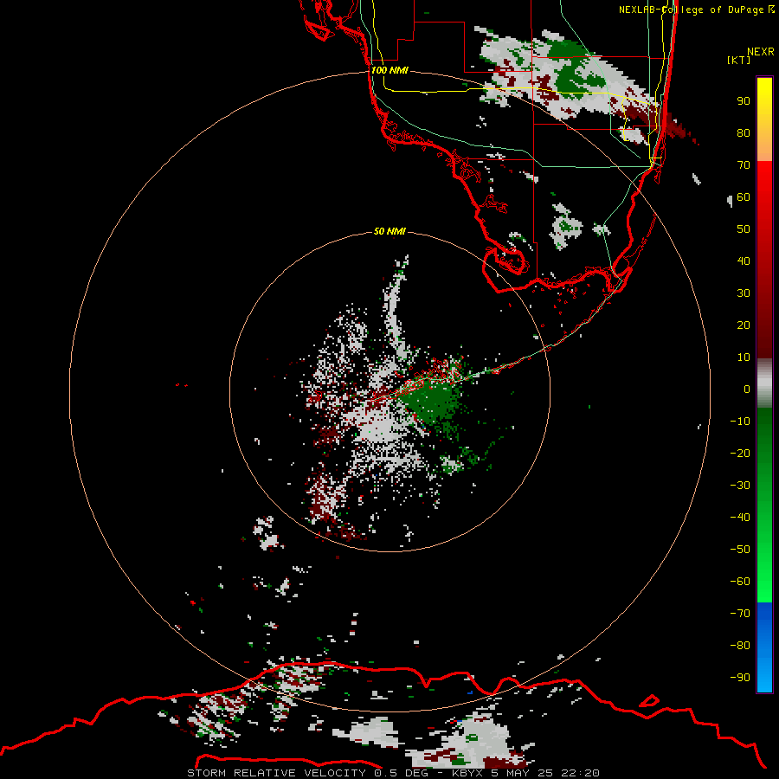The width and height of the screenshot is (779, 779).
Task: Click the 30 label on the velocity scale
Action: (744, 293)
